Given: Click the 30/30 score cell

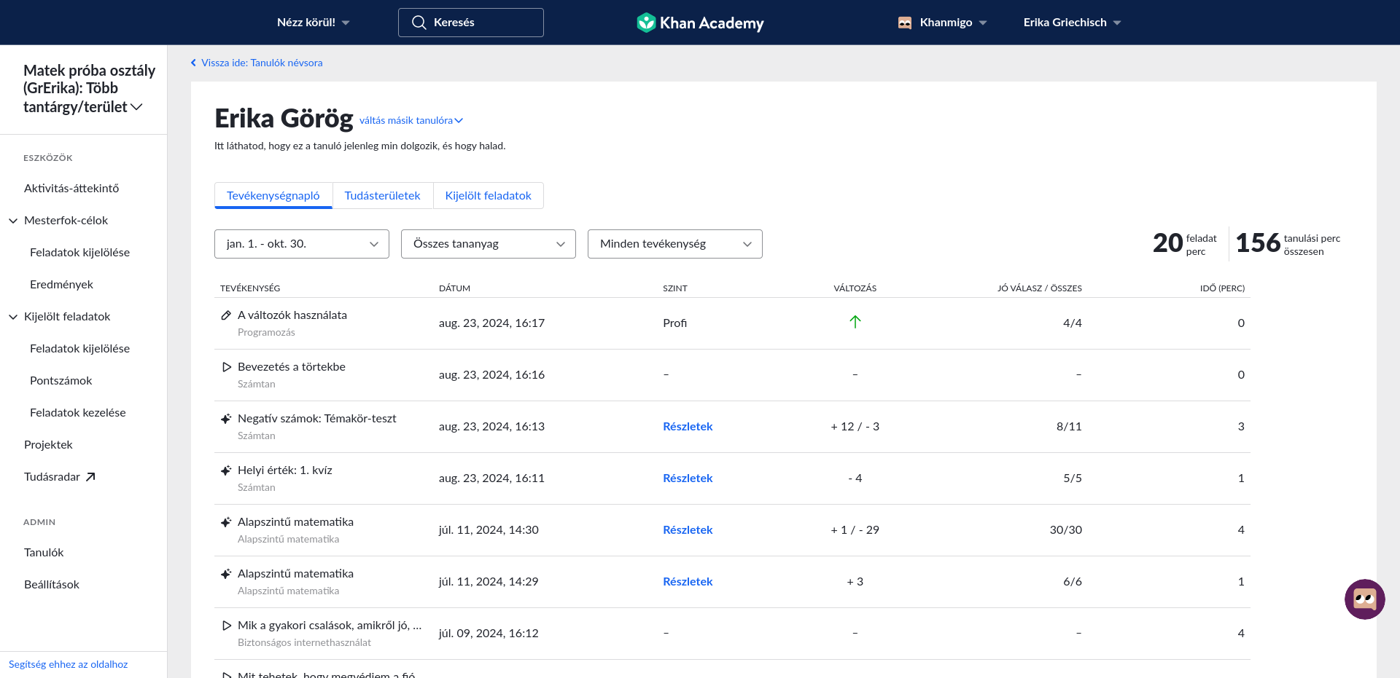Looking at the screenshot, I should coord(1065,529).
